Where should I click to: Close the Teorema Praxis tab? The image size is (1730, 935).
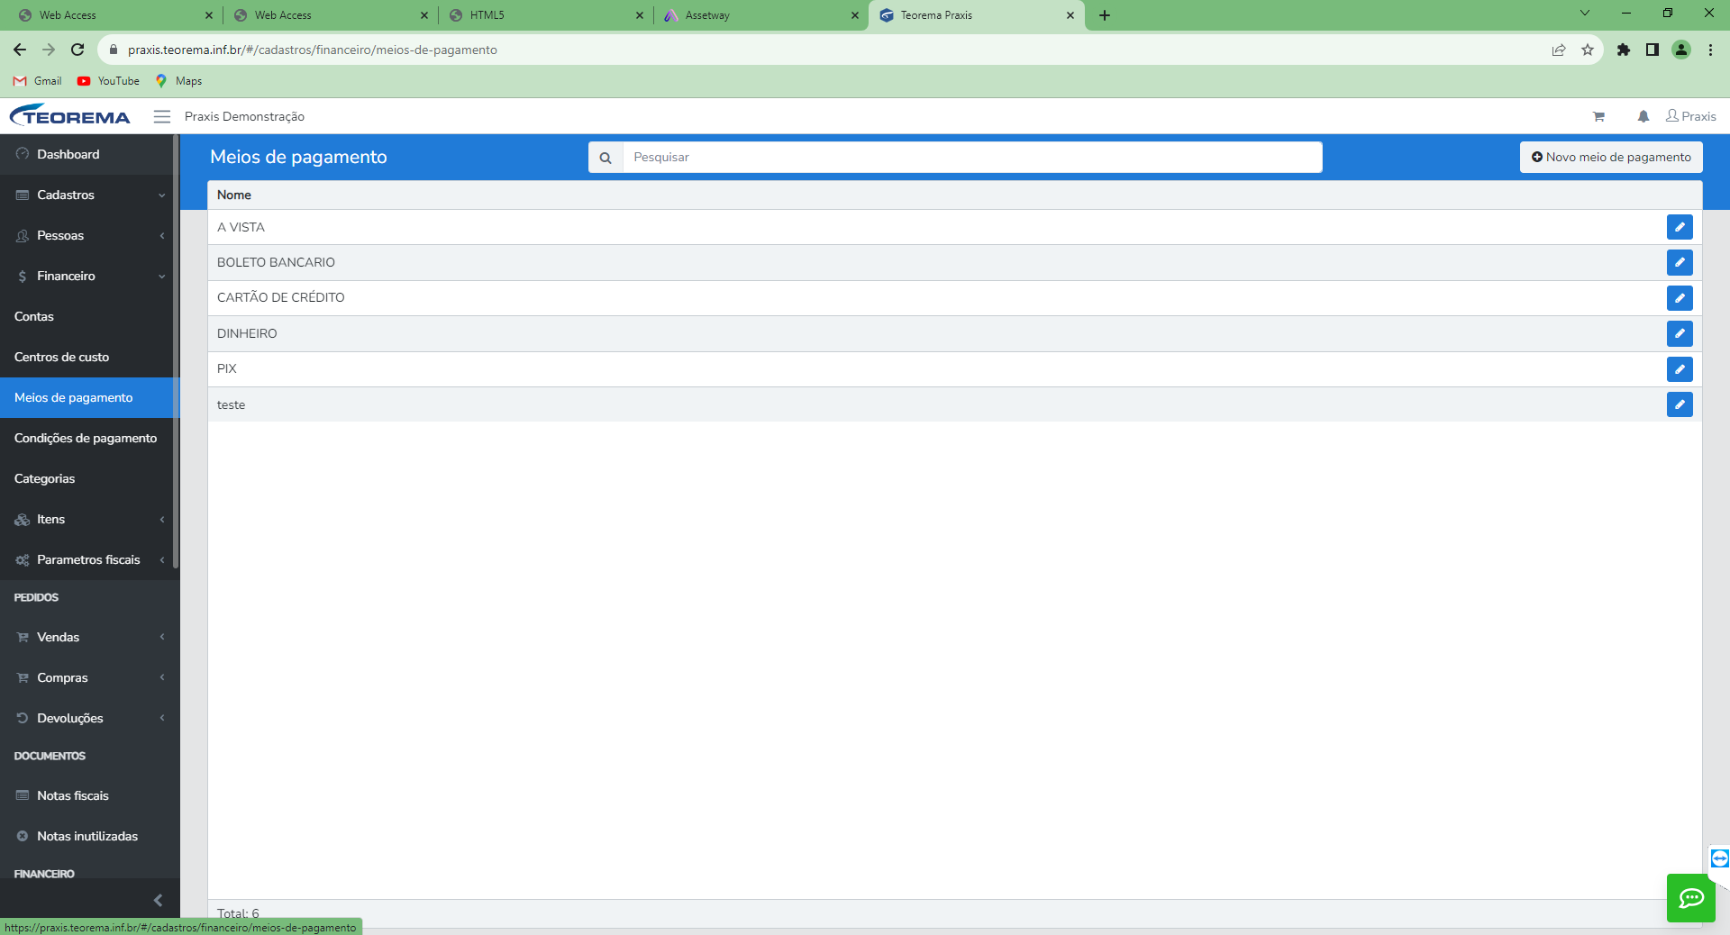pos(1070,15)
